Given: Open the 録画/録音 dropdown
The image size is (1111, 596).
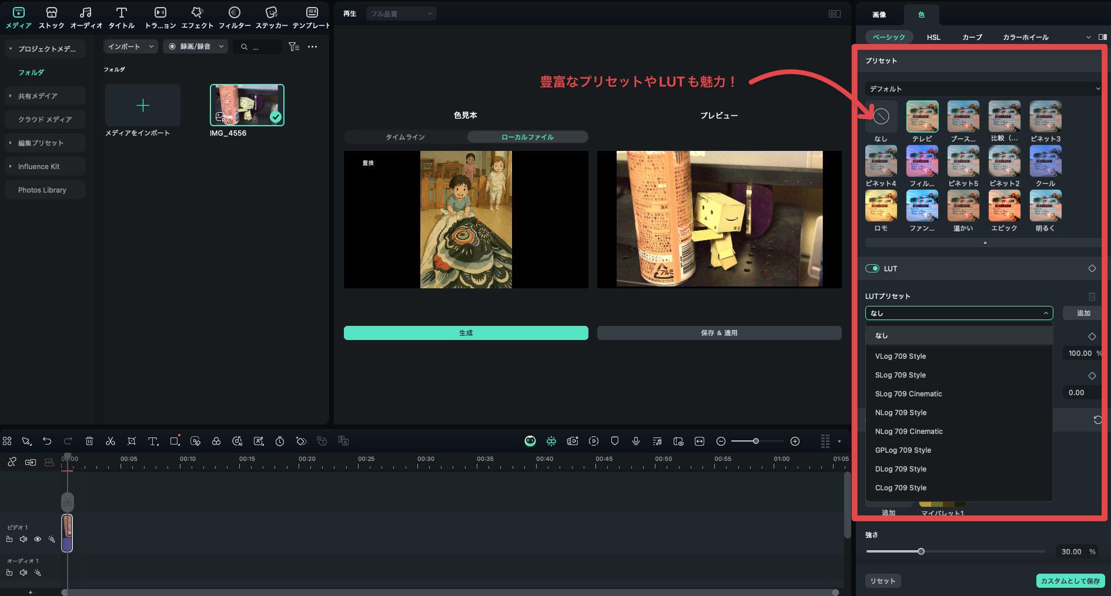Looking at the screenshot, I should point(195,46).
